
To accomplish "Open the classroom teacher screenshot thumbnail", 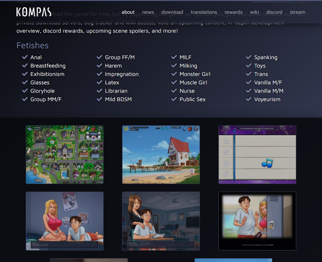I will [161, 221].
